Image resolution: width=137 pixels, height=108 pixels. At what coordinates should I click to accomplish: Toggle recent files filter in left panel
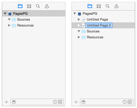[55, 102]
